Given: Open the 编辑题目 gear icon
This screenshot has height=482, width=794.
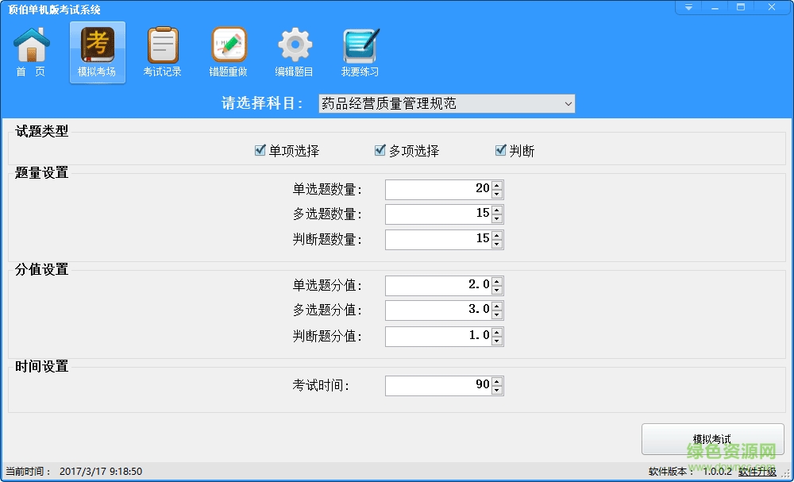Looking at the screenshot, I should 295,52.
